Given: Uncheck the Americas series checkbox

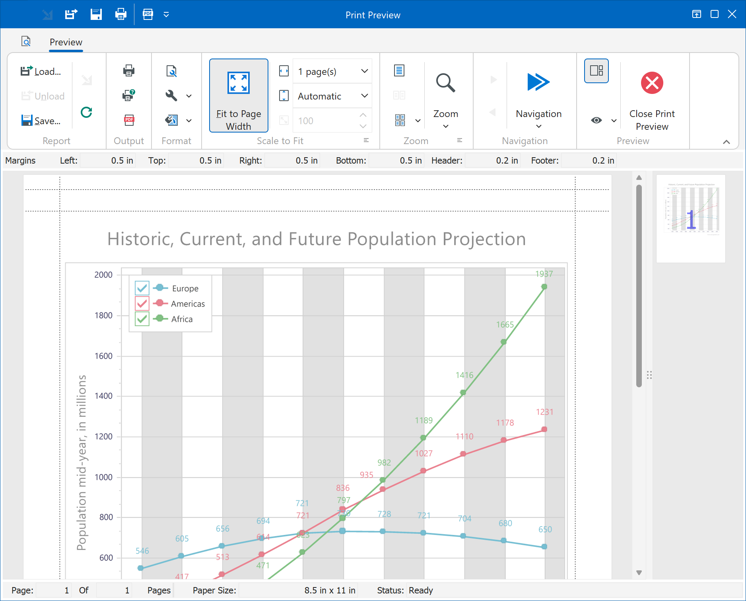Looking at the screenshot, I should click(x=142, y=303).
